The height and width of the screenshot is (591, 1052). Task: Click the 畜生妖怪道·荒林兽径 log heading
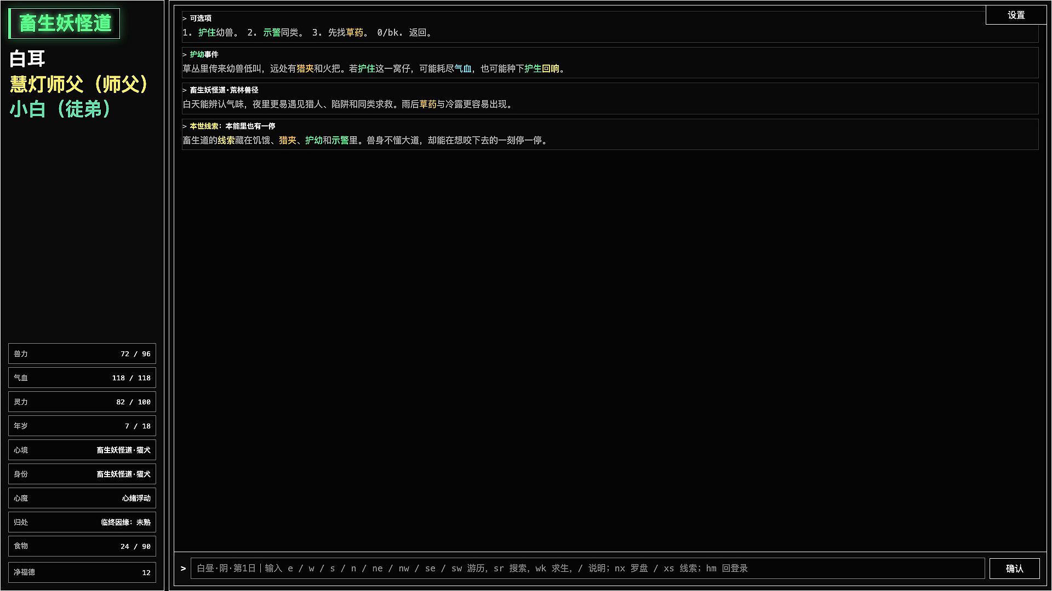coord(224,90)
